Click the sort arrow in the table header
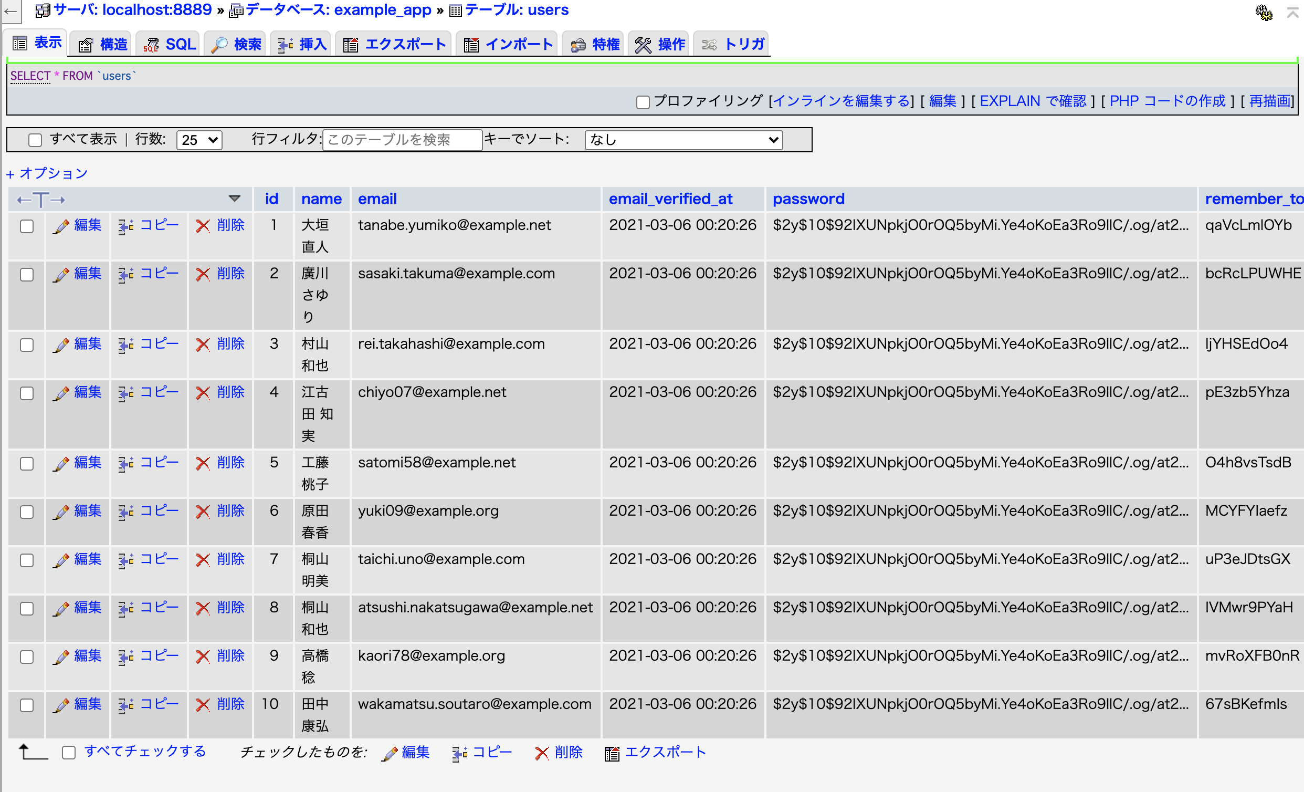Image resolution: width=1304 pixels, height=792 pixels. 235,199
